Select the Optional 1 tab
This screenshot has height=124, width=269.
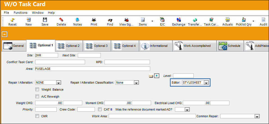41,45
